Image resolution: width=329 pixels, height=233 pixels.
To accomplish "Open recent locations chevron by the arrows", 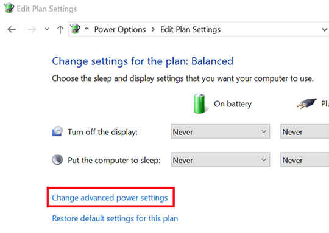I will click(47, 29).
